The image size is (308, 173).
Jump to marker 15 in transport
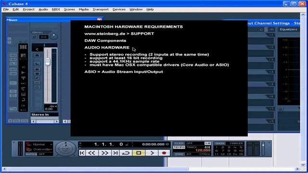[241, 154]
